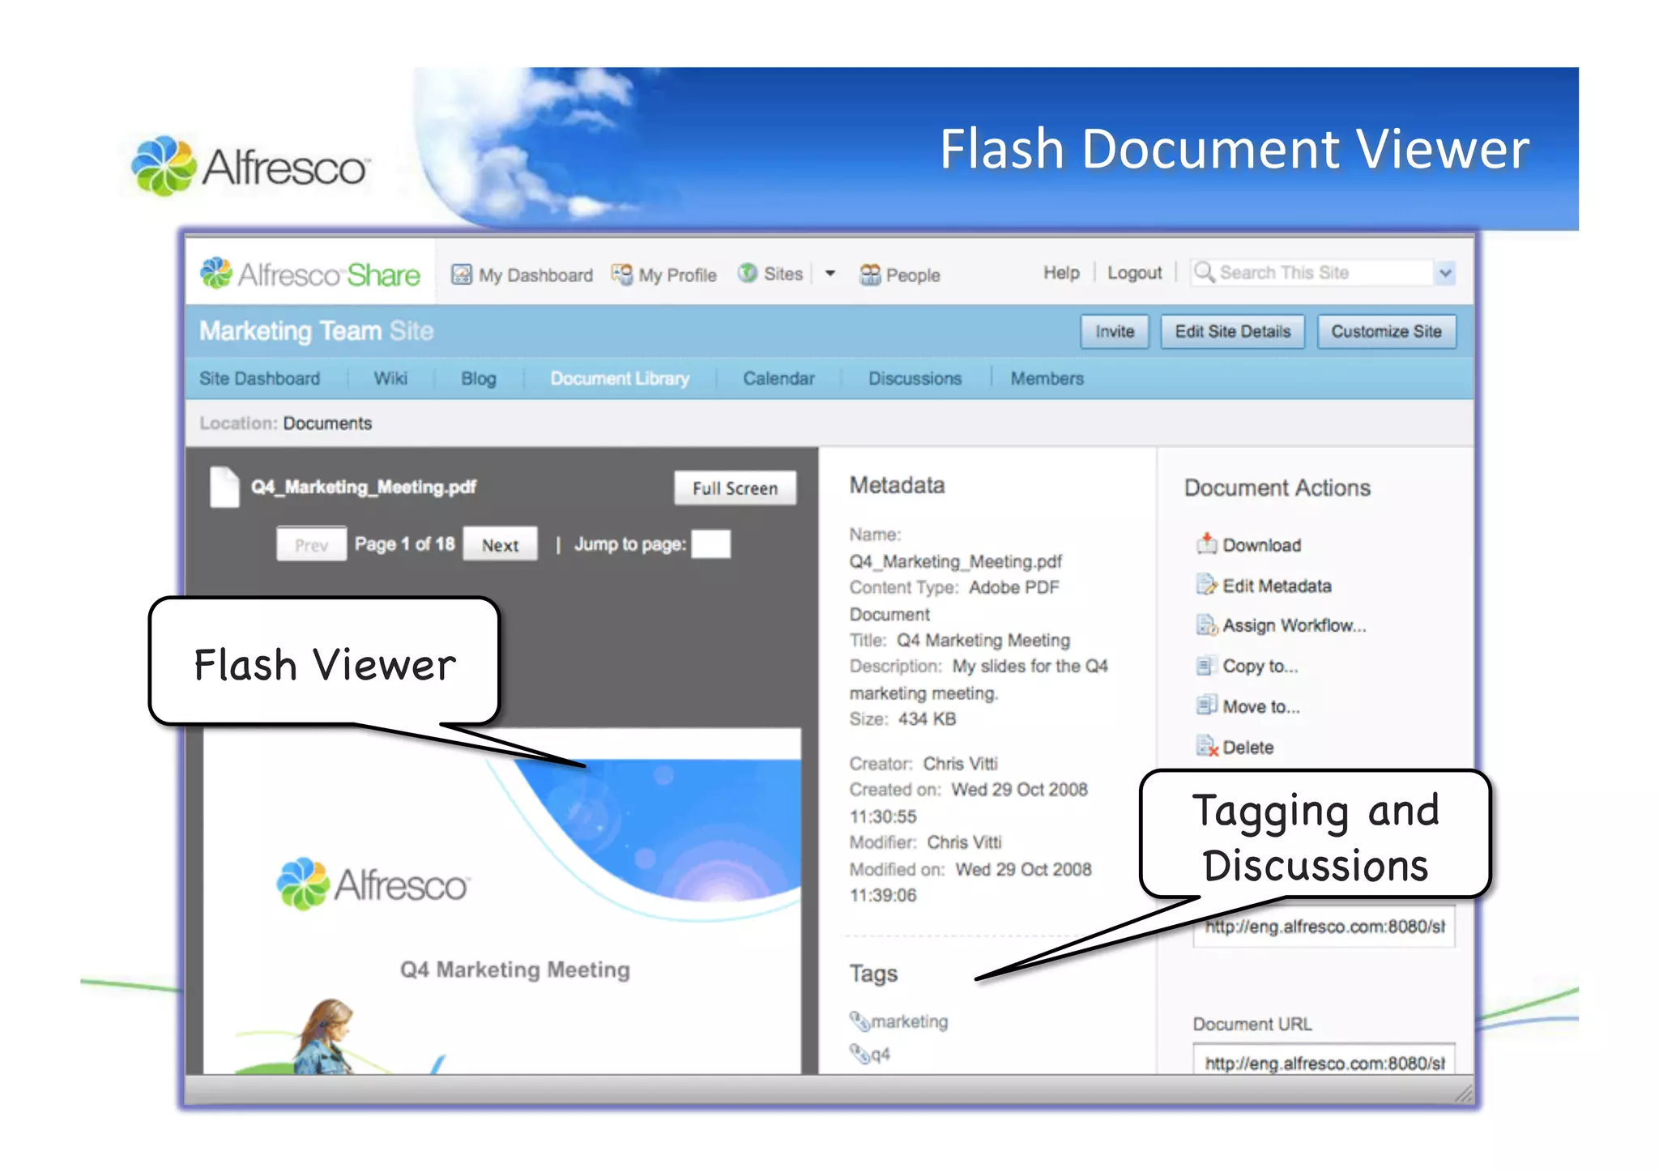
Task: Open the search options dropdown arrow
Action: pos(1445,273)
